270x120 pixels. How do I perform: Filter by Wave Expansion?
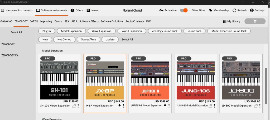(102, 31)
